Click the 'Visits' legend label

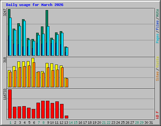[x=157, y=62]
